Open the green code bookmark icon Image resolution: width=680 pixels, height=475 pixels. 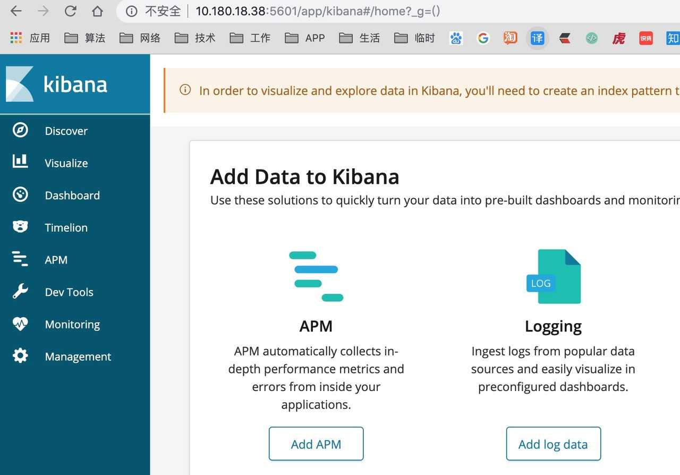click(x=592, y=38)
